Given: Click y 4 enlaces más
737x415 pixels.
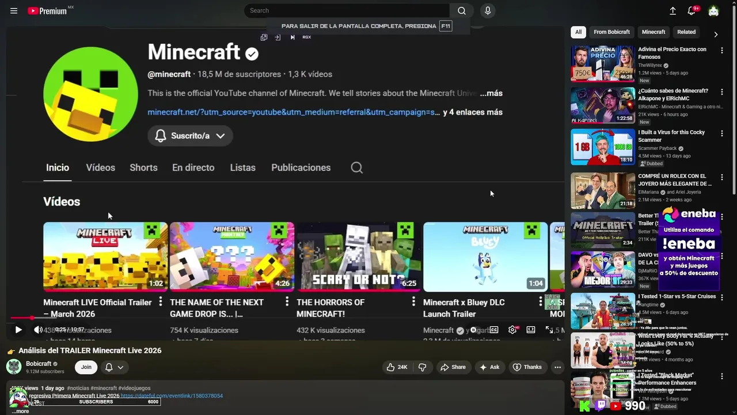Looking at the screenshot, I should [x=472, y=112].
